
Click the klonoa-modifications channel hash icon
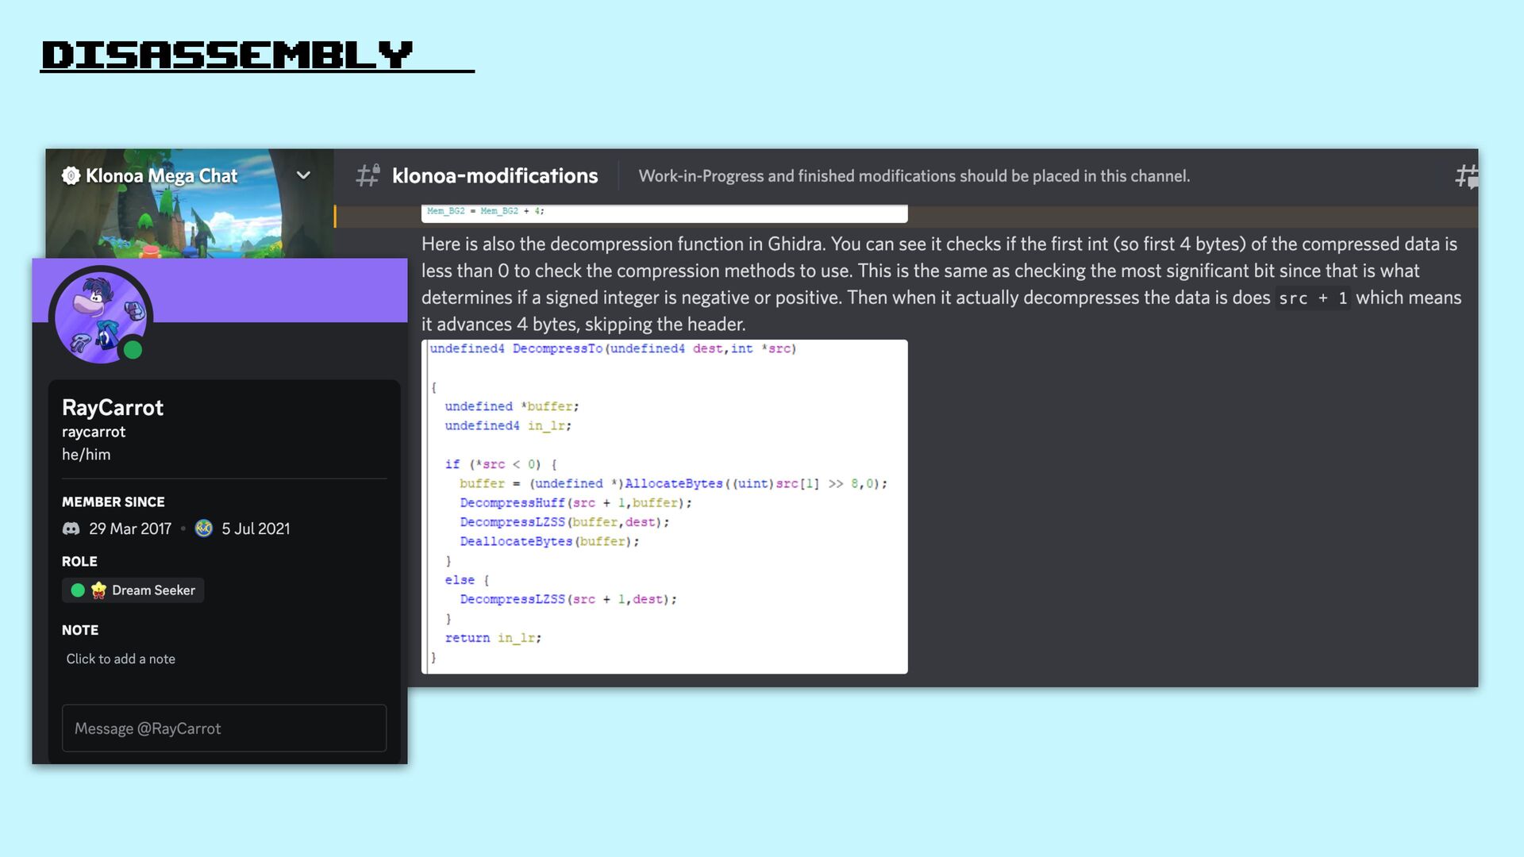tap(368, 175)
